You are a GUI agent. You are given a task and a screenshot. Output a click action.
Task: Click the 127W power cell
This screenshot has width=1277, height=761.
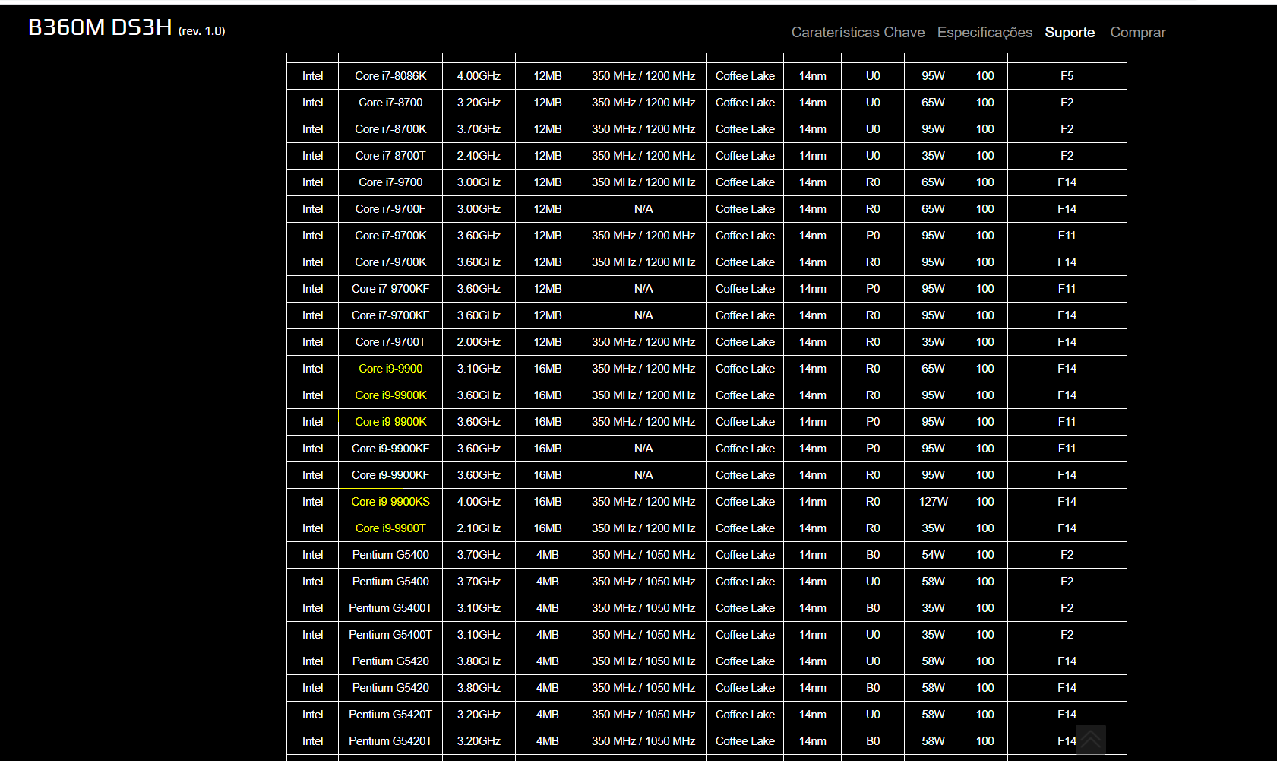(933, 502)
